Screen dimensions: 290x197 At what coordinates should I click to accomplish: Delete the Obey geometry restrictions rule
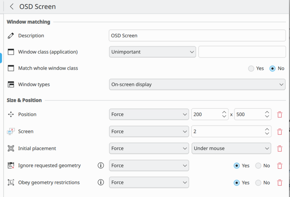pyautogui.click(x=279, y=183)
